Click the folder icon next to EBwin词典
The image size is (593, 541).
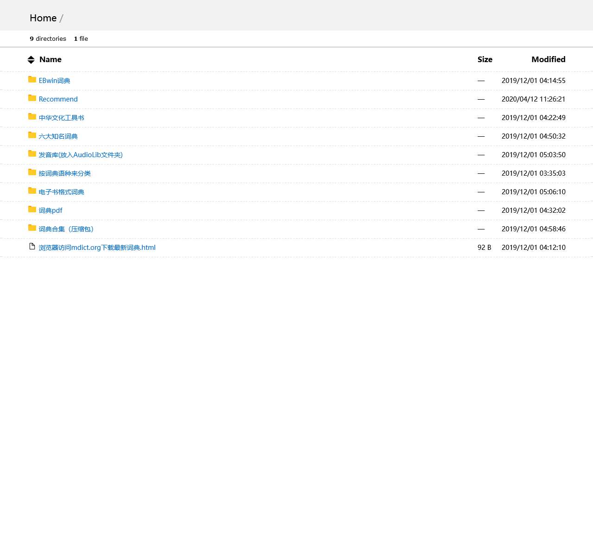[x=32, y=79]
